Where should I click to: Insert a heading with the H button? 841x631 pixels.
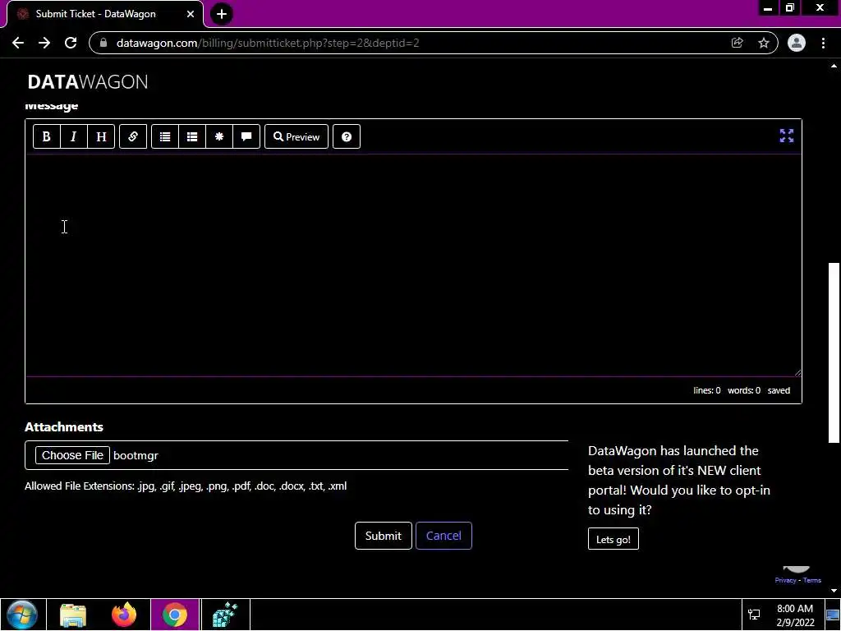click(x=101, y=137)
